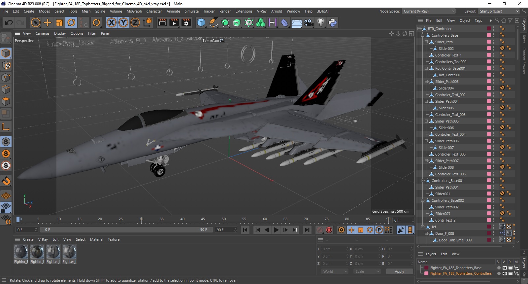Click Play Forwards button
Image resolution: width=528 pixels, height=284 pixels.
click(x=276, y=230)
